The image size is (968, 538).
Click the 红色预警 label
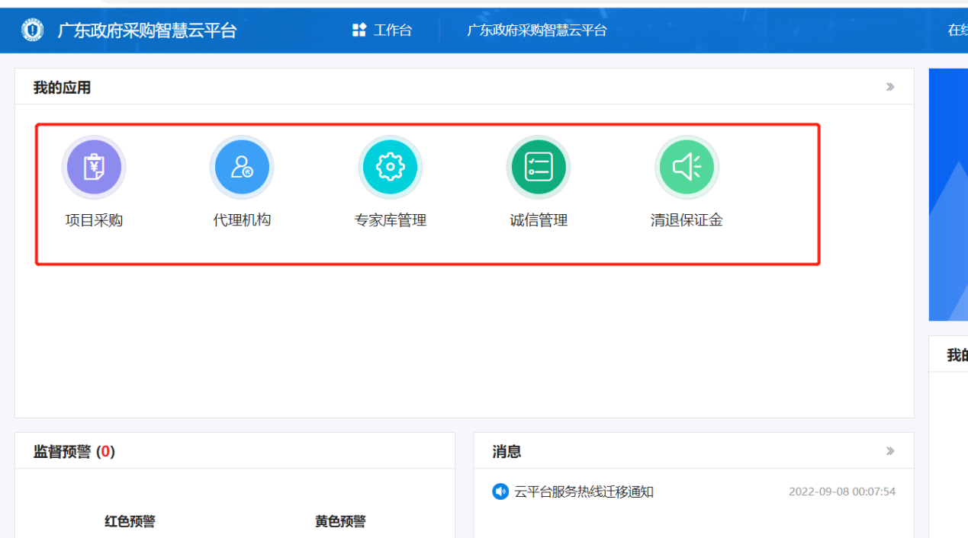(130, 521)
